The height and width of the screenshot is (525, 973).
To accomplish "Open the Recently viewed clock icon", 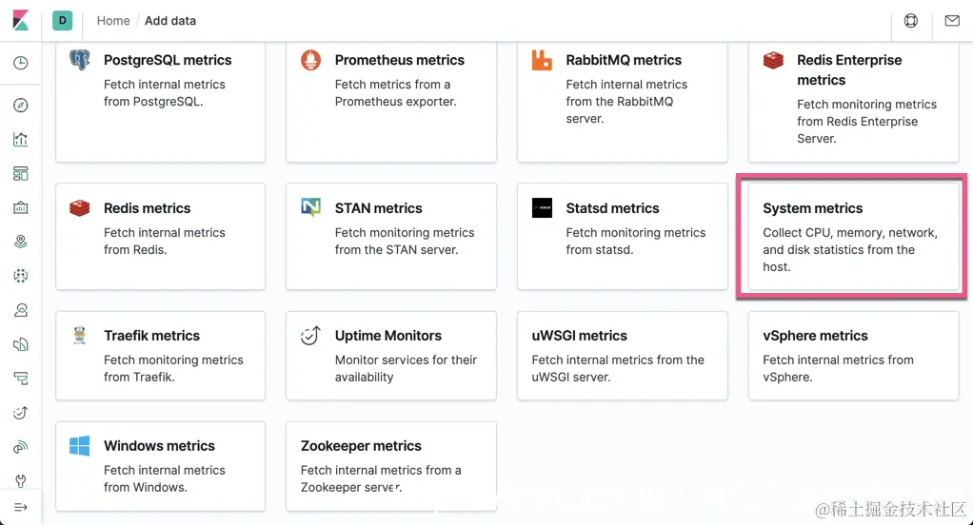I will pos(21,63).
